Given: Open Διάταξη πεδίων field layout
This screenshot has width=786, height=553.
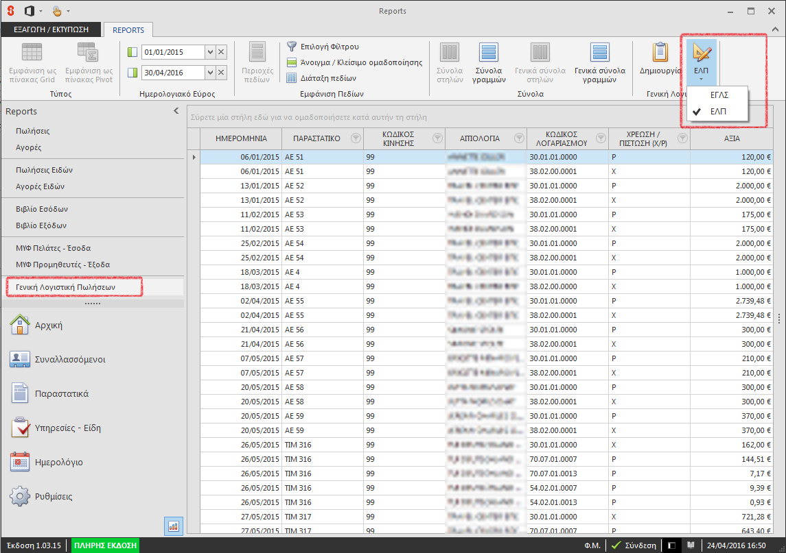Looking at the screenshot, I should (321, 78).
